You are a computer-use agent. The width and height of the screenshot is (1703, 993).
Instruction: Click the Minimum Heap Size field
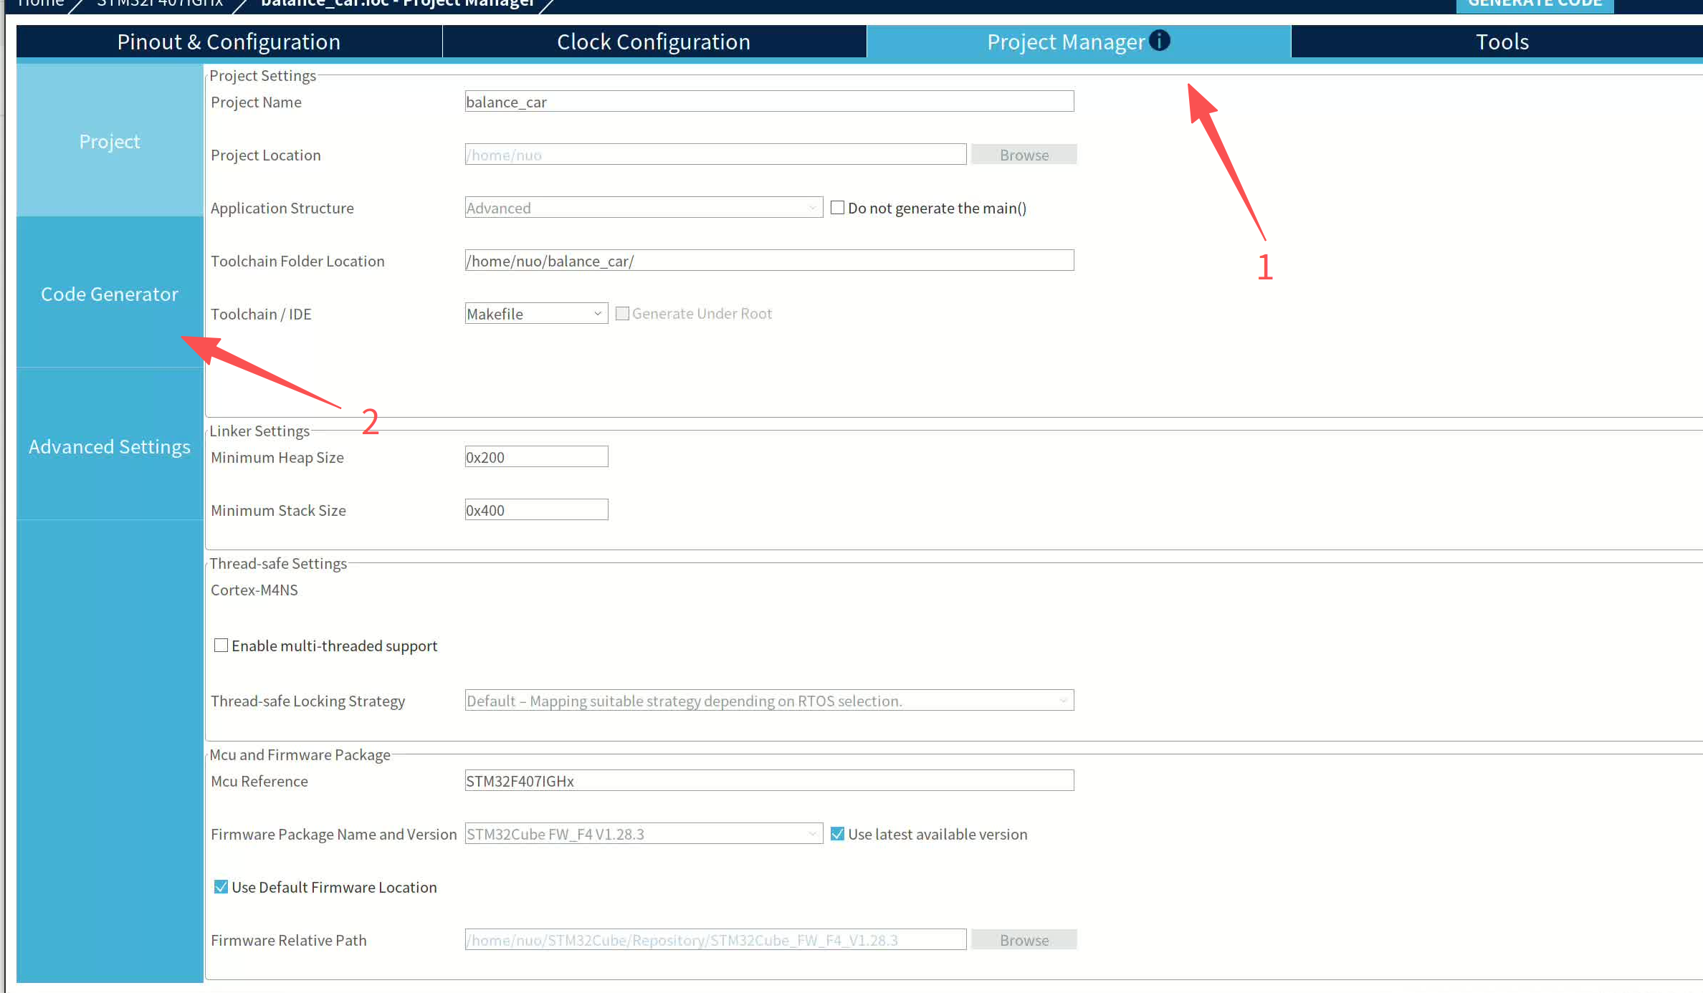tap(535, 456)
